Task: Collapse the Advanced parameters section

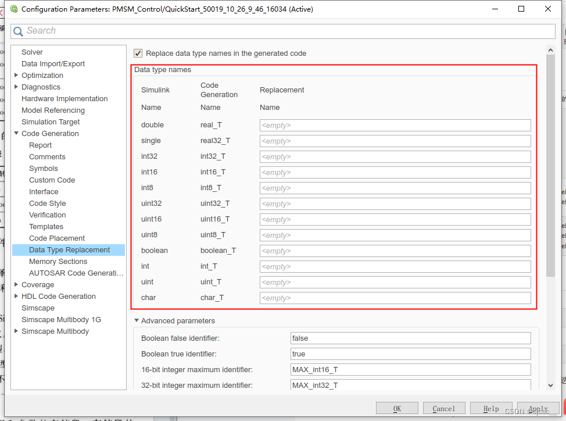Action: coord(136,320)
